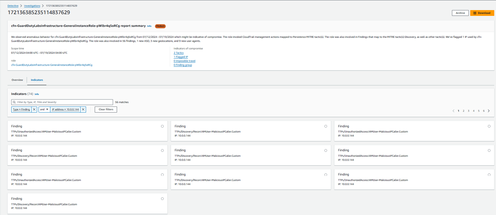The height and width of the screenshot is (215, 496).
Task: Select the radio on the first Finding card
Action: 162,126
